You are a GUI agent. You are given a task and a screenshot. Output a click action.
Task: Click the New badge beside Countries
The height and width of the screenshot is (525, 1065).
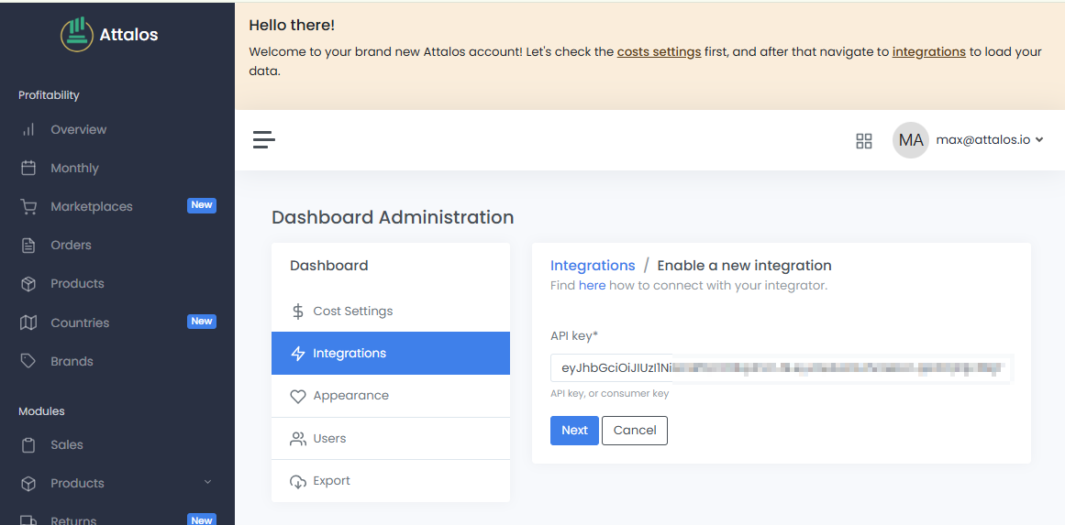202,322
